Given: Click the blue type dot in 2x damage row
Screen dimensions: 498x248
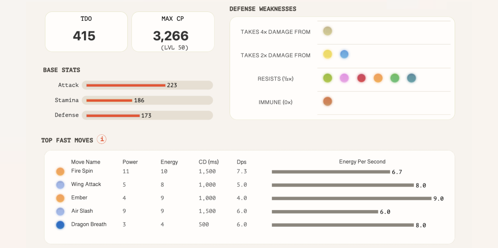Looking at the screenshot, I should 344,54.
